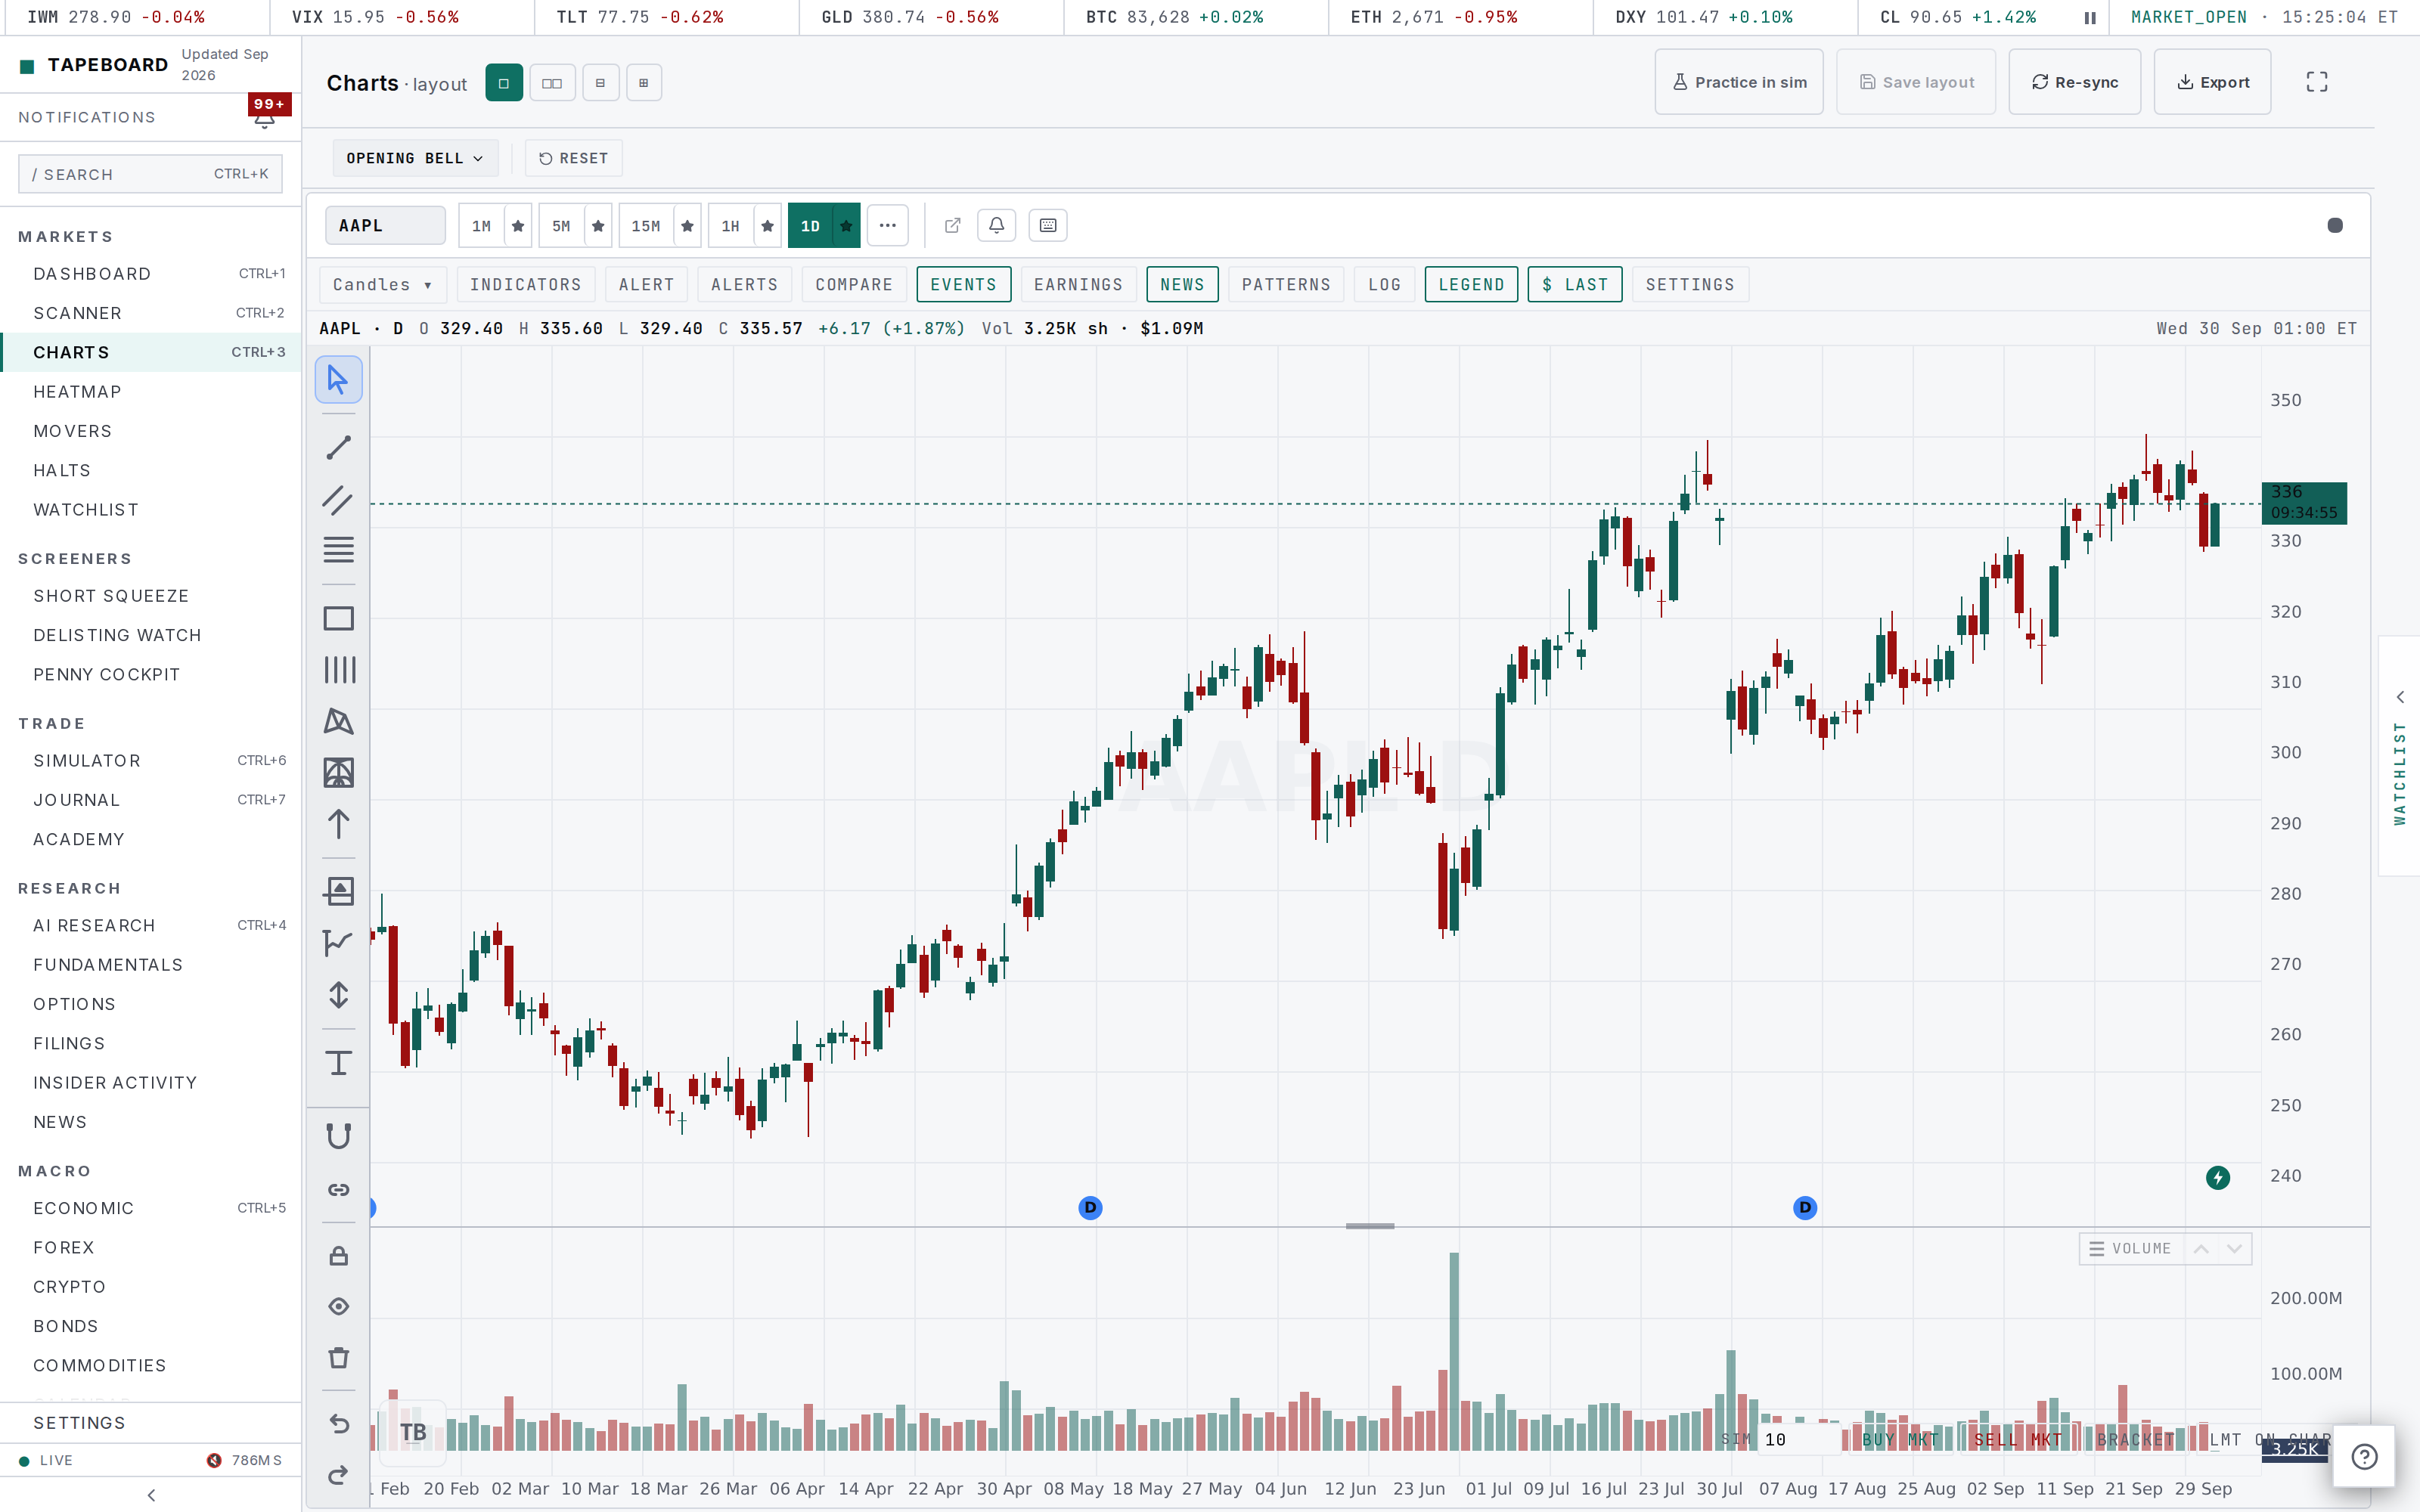Expand the WATCHLIST side panel
The image size is (2420, 1512).
pyautogui.click(x=2399, y=756)
